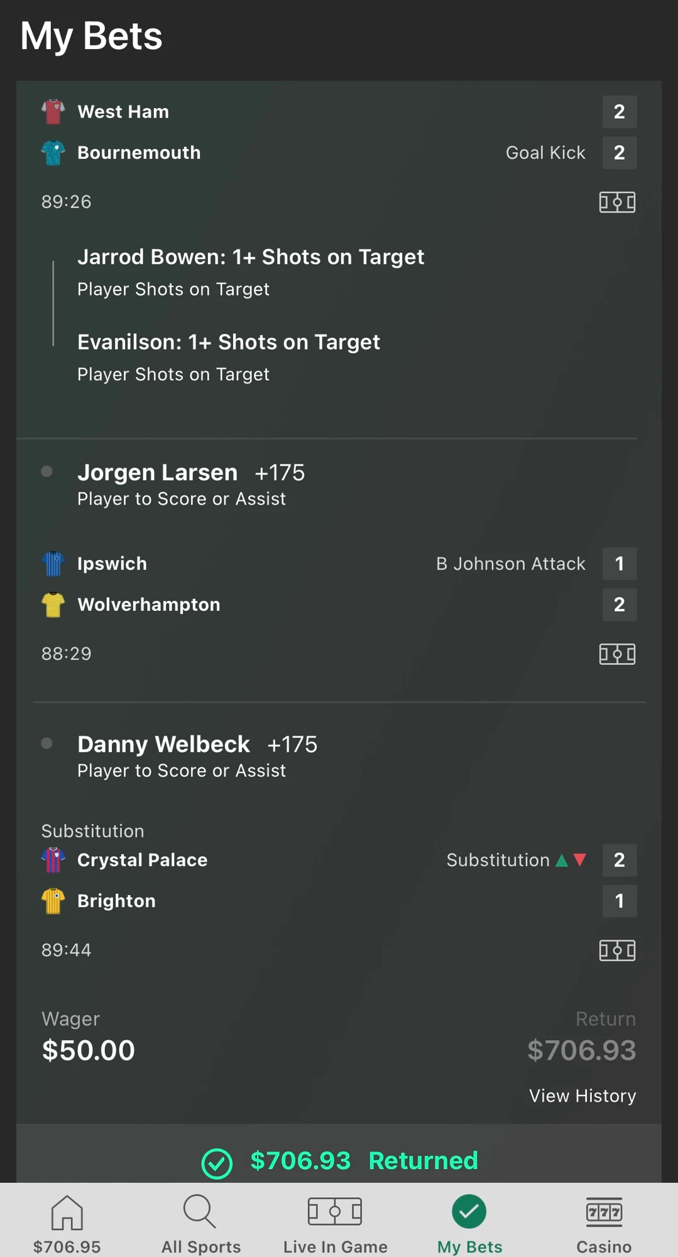Tap the Ipswich jersey icon
678x1257 pixels.
click(53, 564)
